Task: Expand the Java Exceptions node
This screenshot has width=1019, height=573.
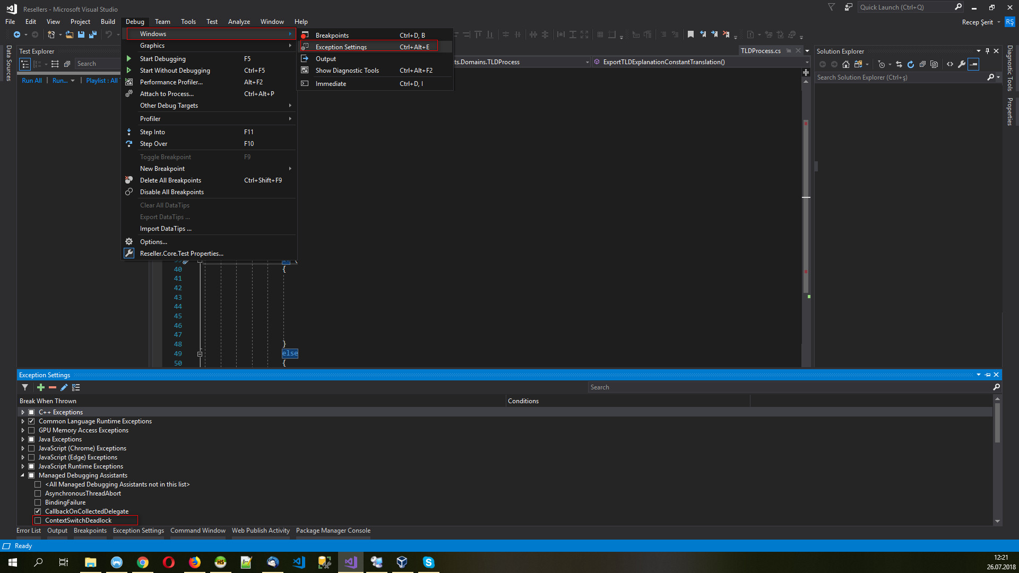Action: pos(23,439)
